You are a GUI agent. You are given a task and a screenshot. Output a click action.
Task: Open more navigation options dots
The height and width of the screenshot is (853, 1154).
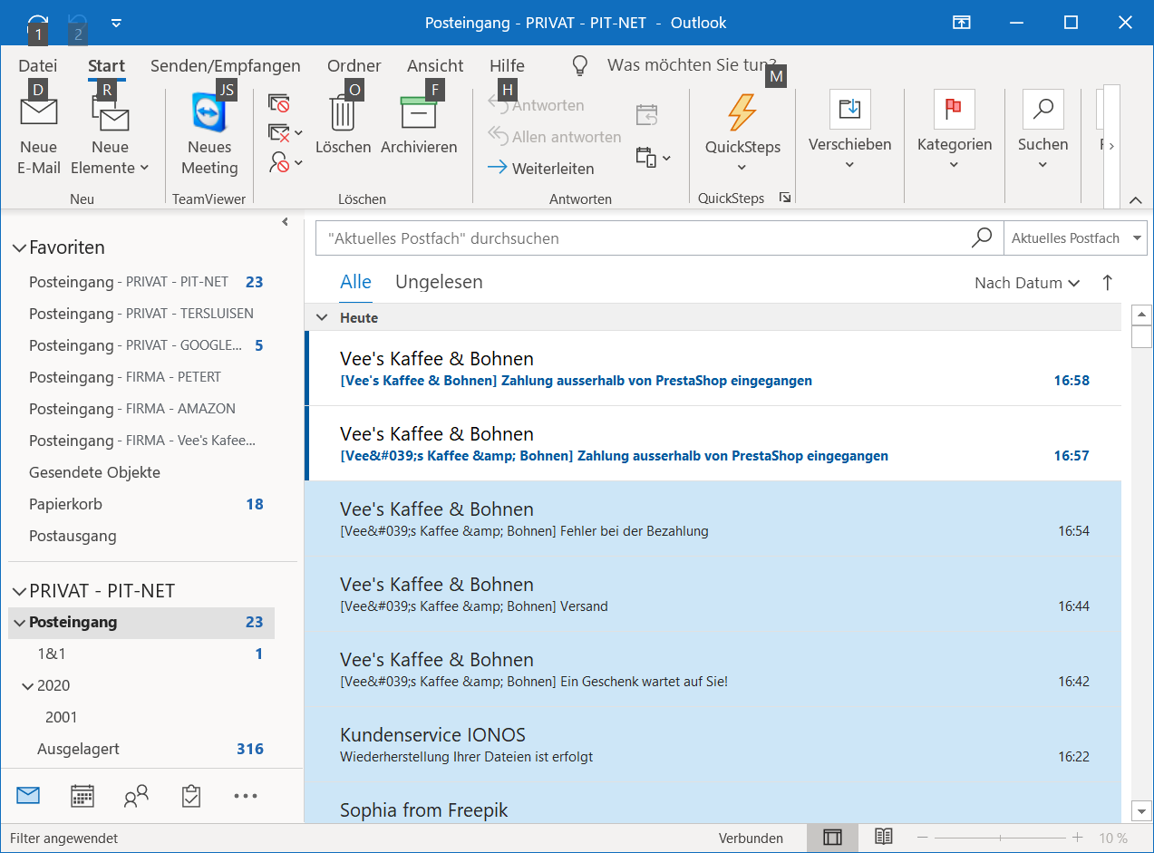pos(246,796)
